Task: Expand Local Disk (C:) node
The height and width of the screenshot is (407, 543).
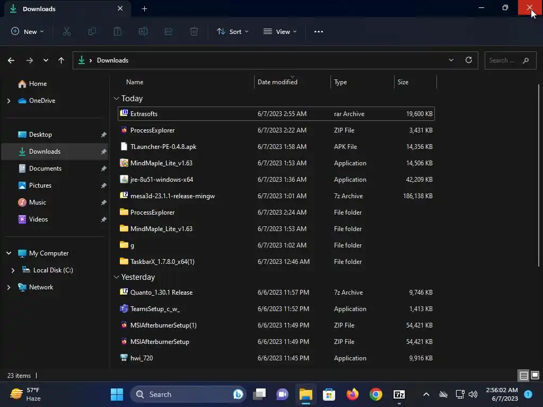Action: (x=13, y=270)
